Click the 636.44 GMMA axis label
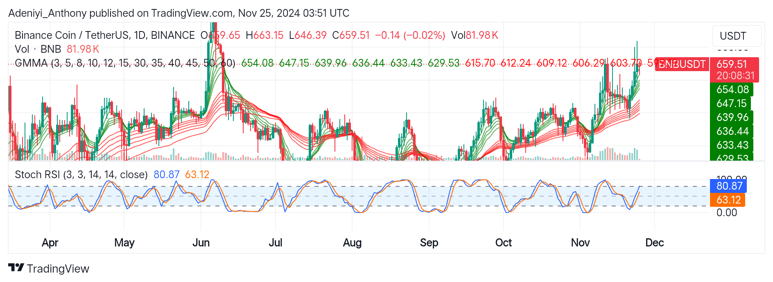This screenshot has width=773, height=282. pyautogui.click(x=732, y=131)
